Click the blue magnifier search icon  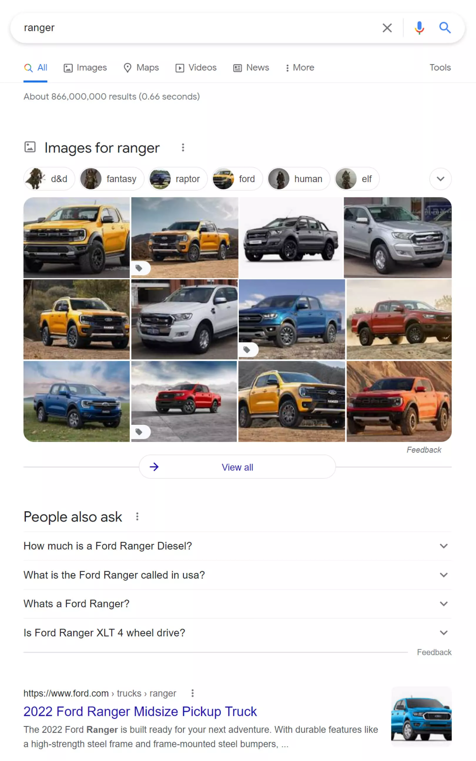click(445, 28)
